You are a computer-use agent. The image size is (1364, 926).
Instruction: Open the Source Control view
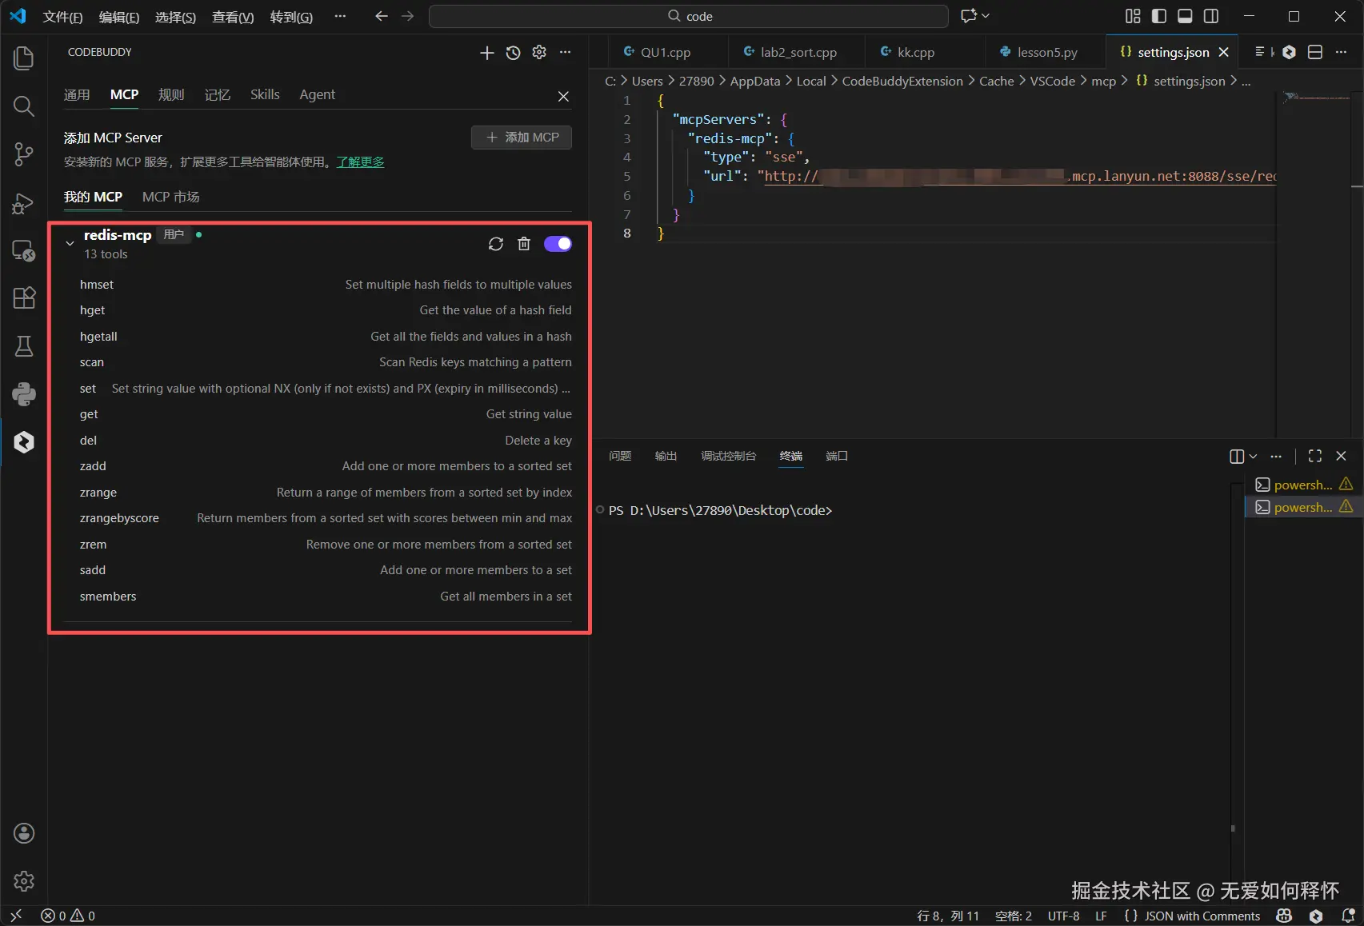click(24, 154)
